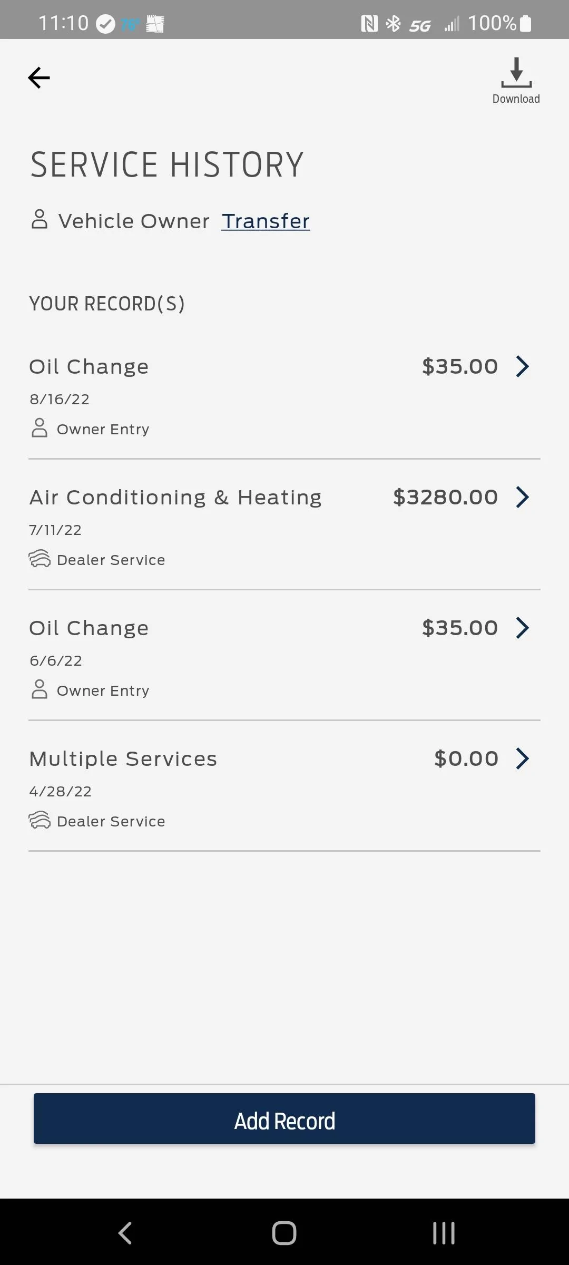Open Oil Change dated 6/6/22
The height and width of the screenshot is (1265, 569).
click(89, 628)
